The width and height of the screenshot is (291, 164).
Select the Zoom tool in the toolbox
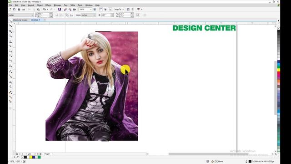(10, 36)
